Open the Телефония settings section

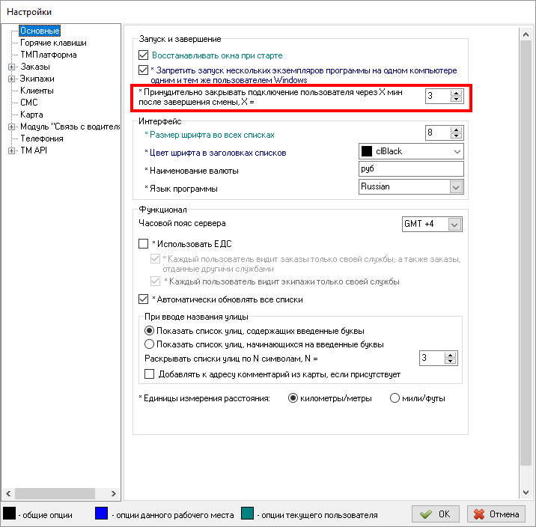coord(42,138)
